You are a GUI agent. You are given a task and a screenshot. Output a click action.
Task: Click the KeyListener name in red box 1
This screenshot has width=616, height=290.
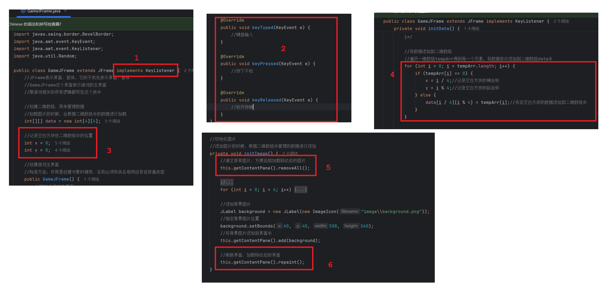pyautogui.click(x=160, y=71)
